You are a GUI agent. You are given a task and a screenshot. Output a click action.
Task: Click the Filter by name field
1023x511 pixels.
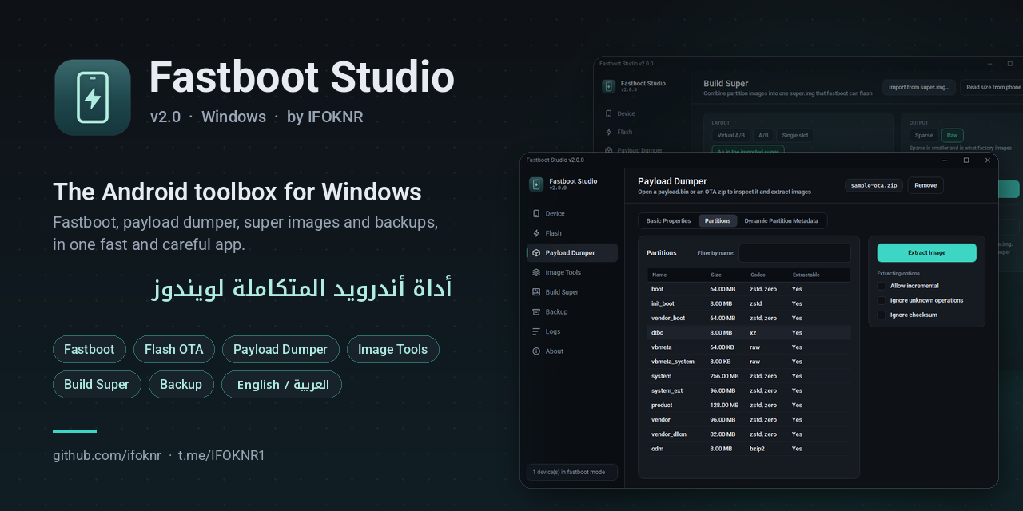794,253
